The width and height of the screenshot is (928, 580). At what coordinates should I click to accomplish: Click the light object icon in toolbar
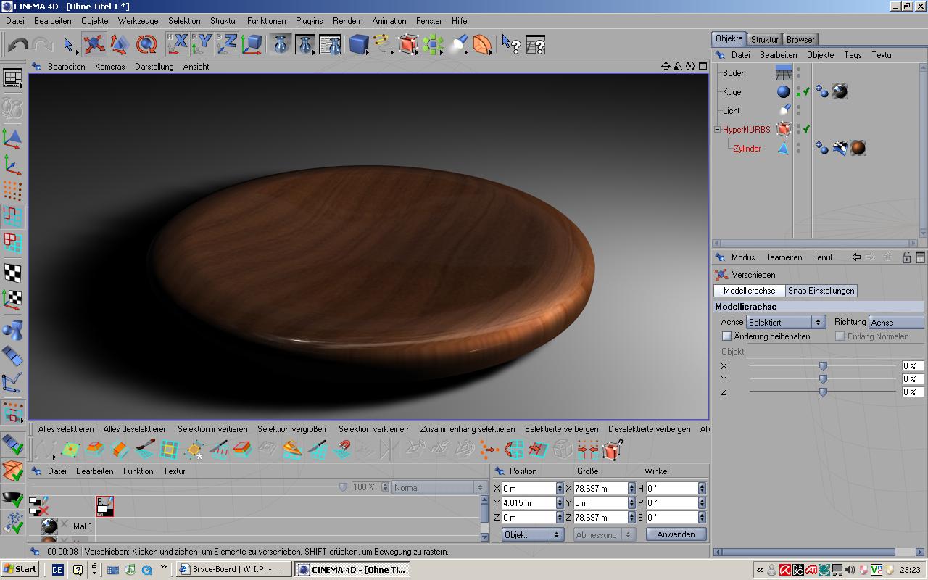click(458, 45)
